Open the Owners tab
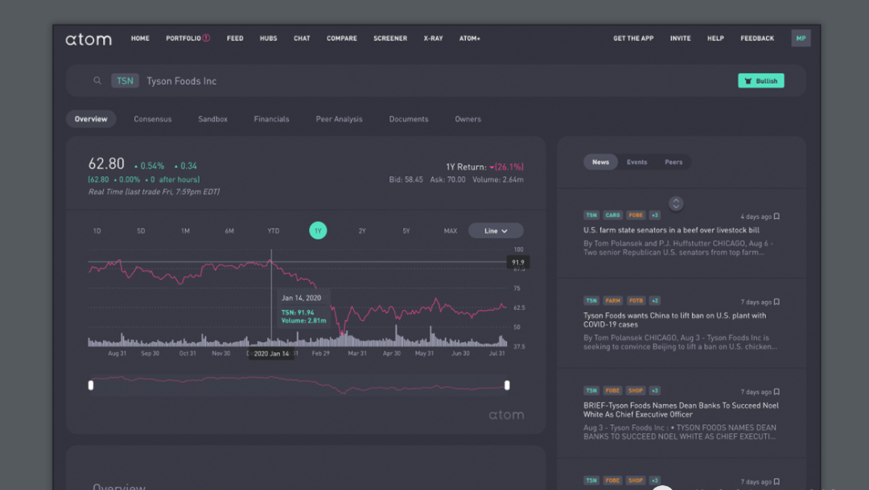Viewport: 869px width, 490px height. pyautogui.click(x=467, y=119)
